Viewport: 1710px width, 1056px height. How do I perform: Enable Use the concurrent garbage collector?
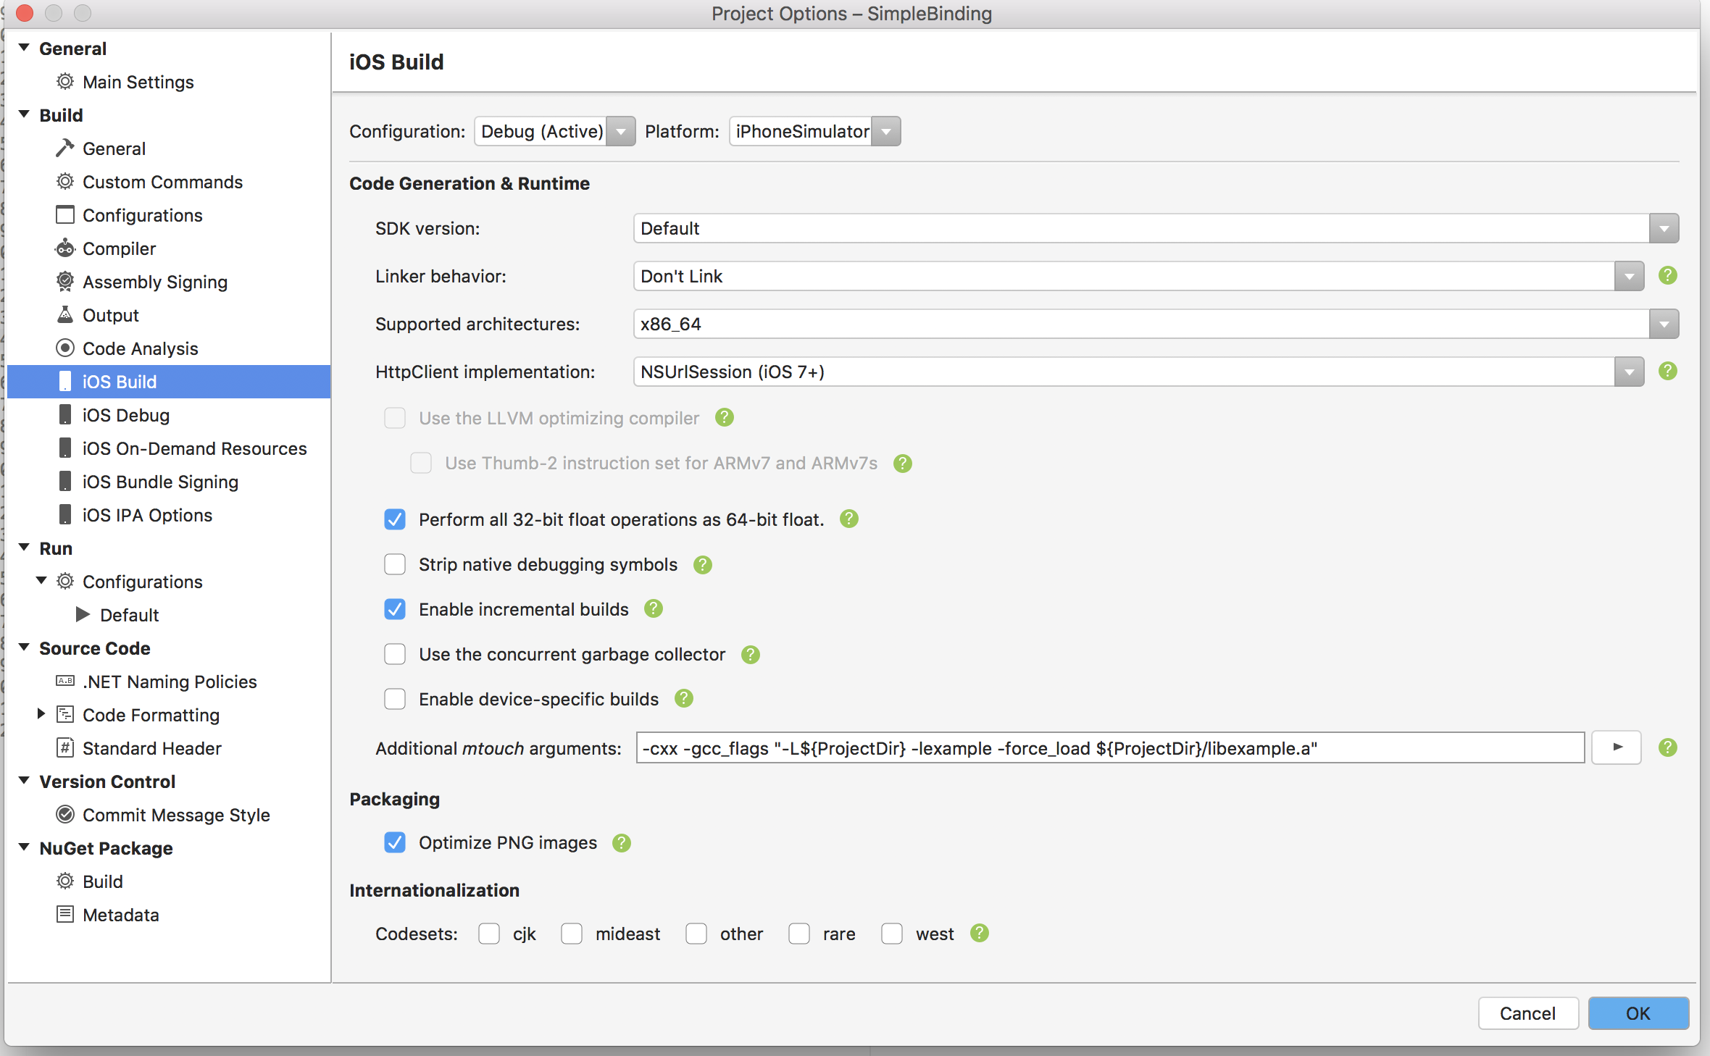[395, 654]
